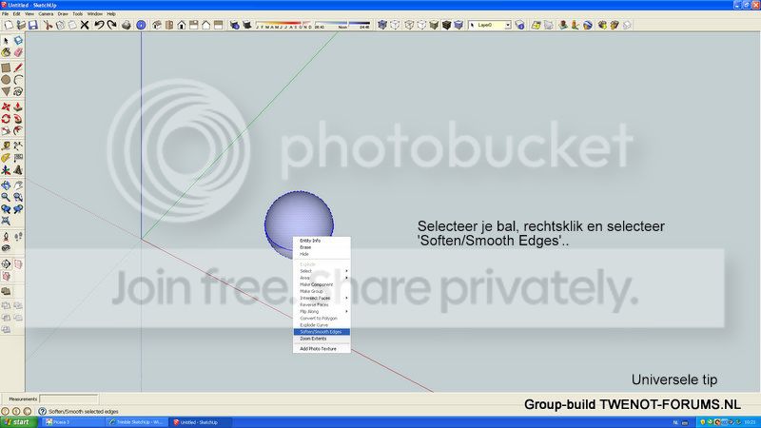This screenshot has width=761, height=428.
Task: Open the Shadow Settings icon
Action: coord(234,25)
